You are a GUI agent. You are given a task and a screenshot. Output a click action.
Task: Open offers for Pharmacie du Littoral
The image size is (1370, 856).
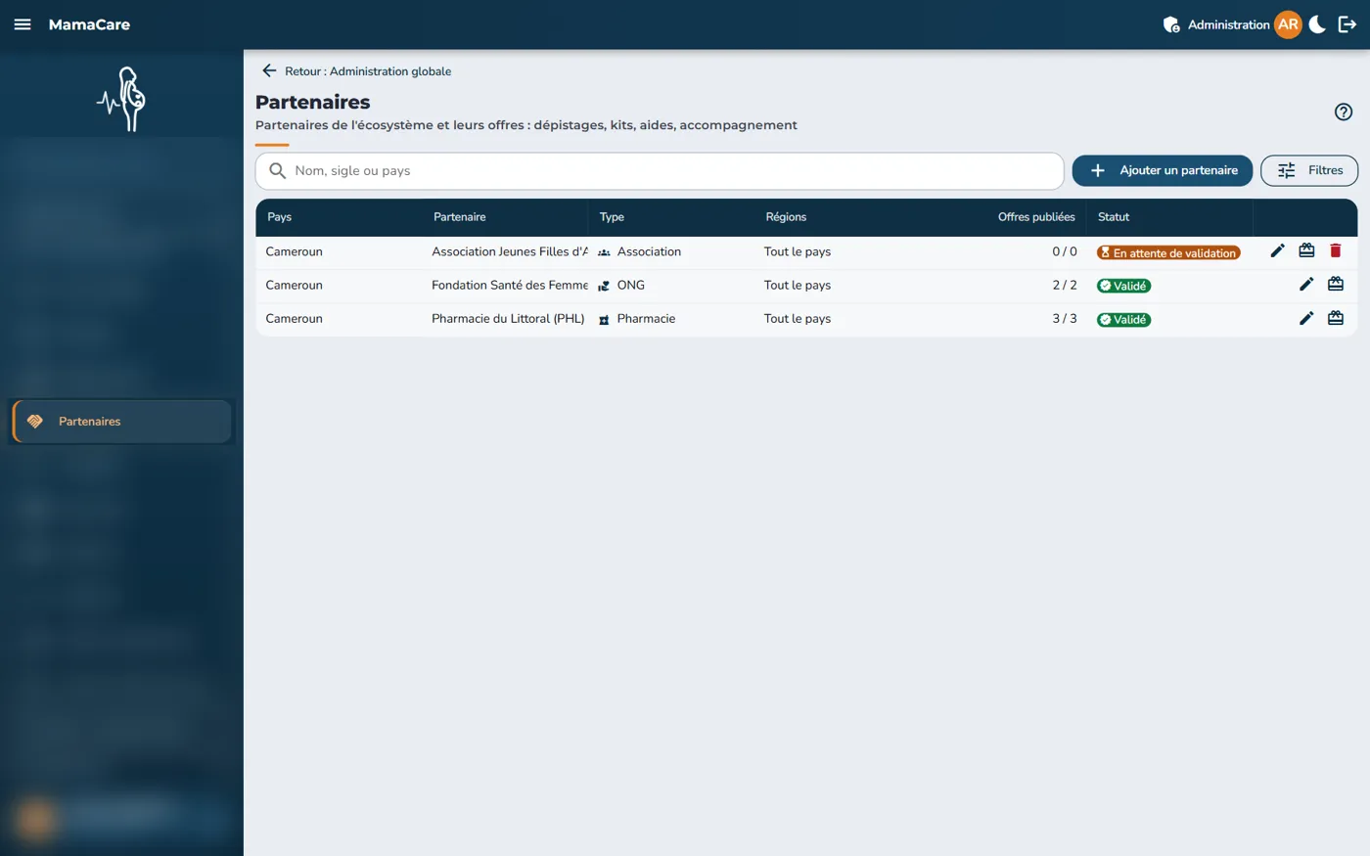[x=1336, y=318]
